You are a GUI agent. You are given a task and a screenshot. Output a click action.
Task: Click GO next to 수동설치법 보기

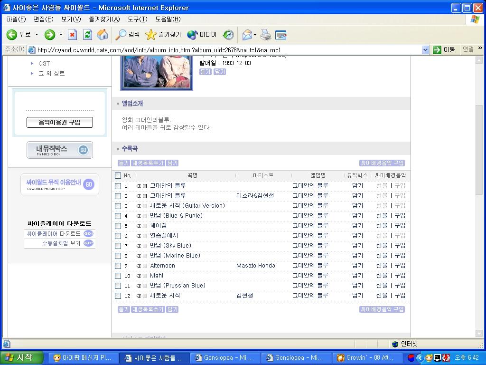[88, 243]
